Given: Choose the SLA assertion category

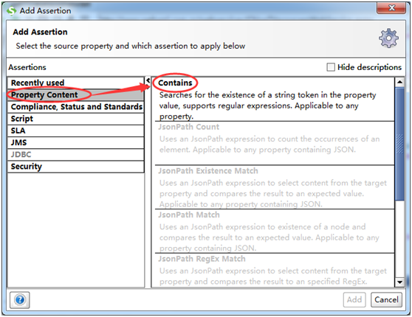Looking at the screenshot, I should (x=75, y=130).
